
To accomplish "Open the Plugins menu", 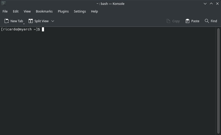I will coord(63,11).
